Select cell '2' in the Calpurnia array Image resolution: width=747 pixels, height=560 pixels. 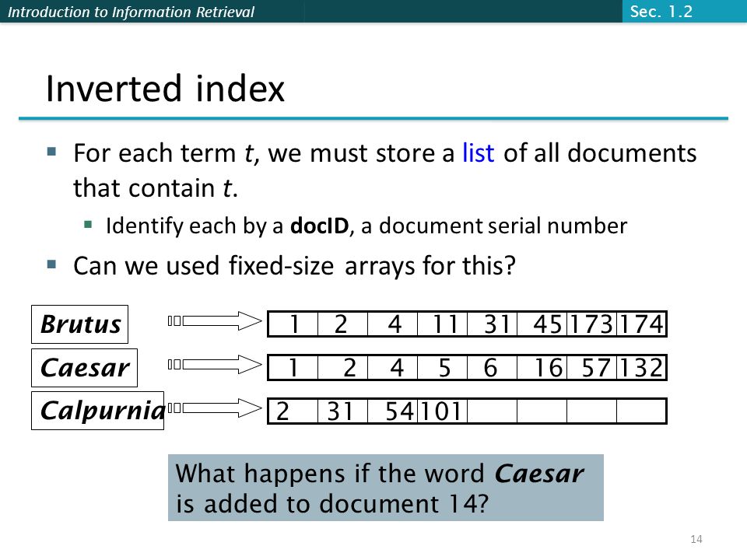[293, 411]
